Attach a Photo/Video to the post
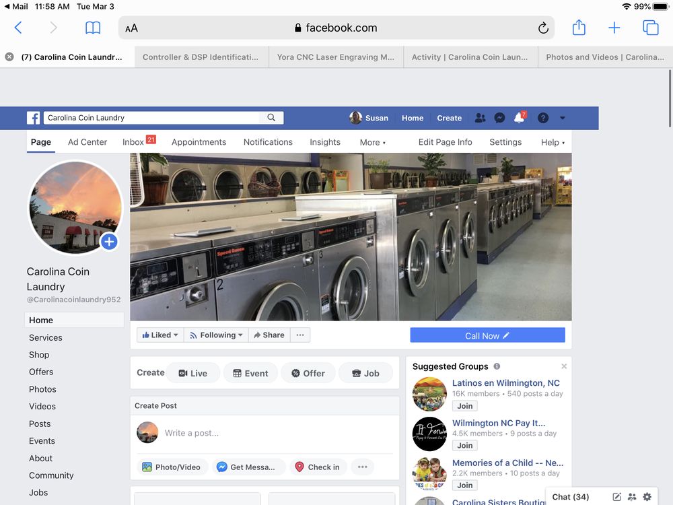The height and width of the screenshot is (505, 673). pos(172,467)
